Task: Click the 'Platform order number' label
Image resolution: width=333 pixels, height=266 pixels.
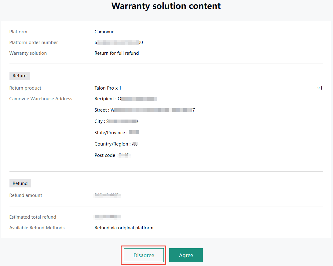Action: click(34, 42)
